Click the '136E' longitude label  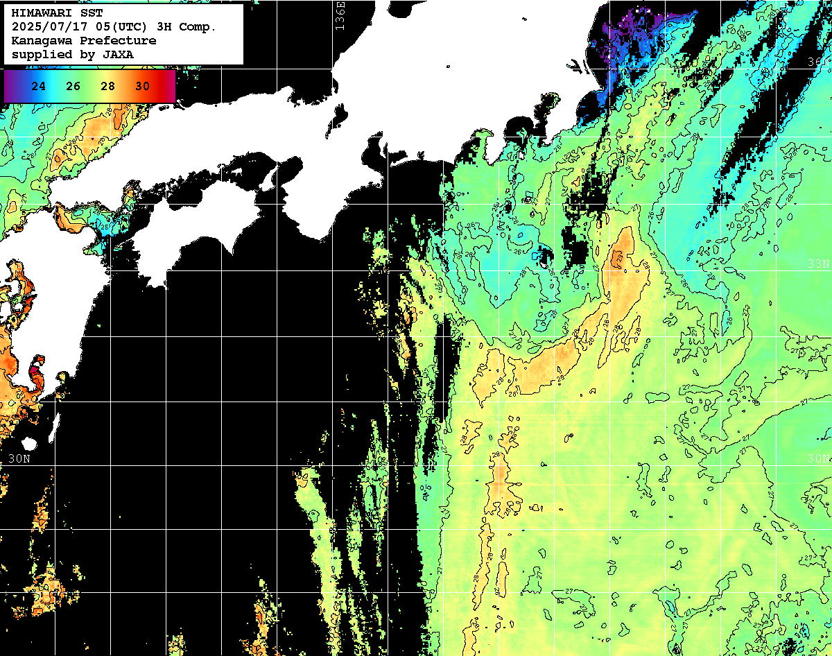339,15
